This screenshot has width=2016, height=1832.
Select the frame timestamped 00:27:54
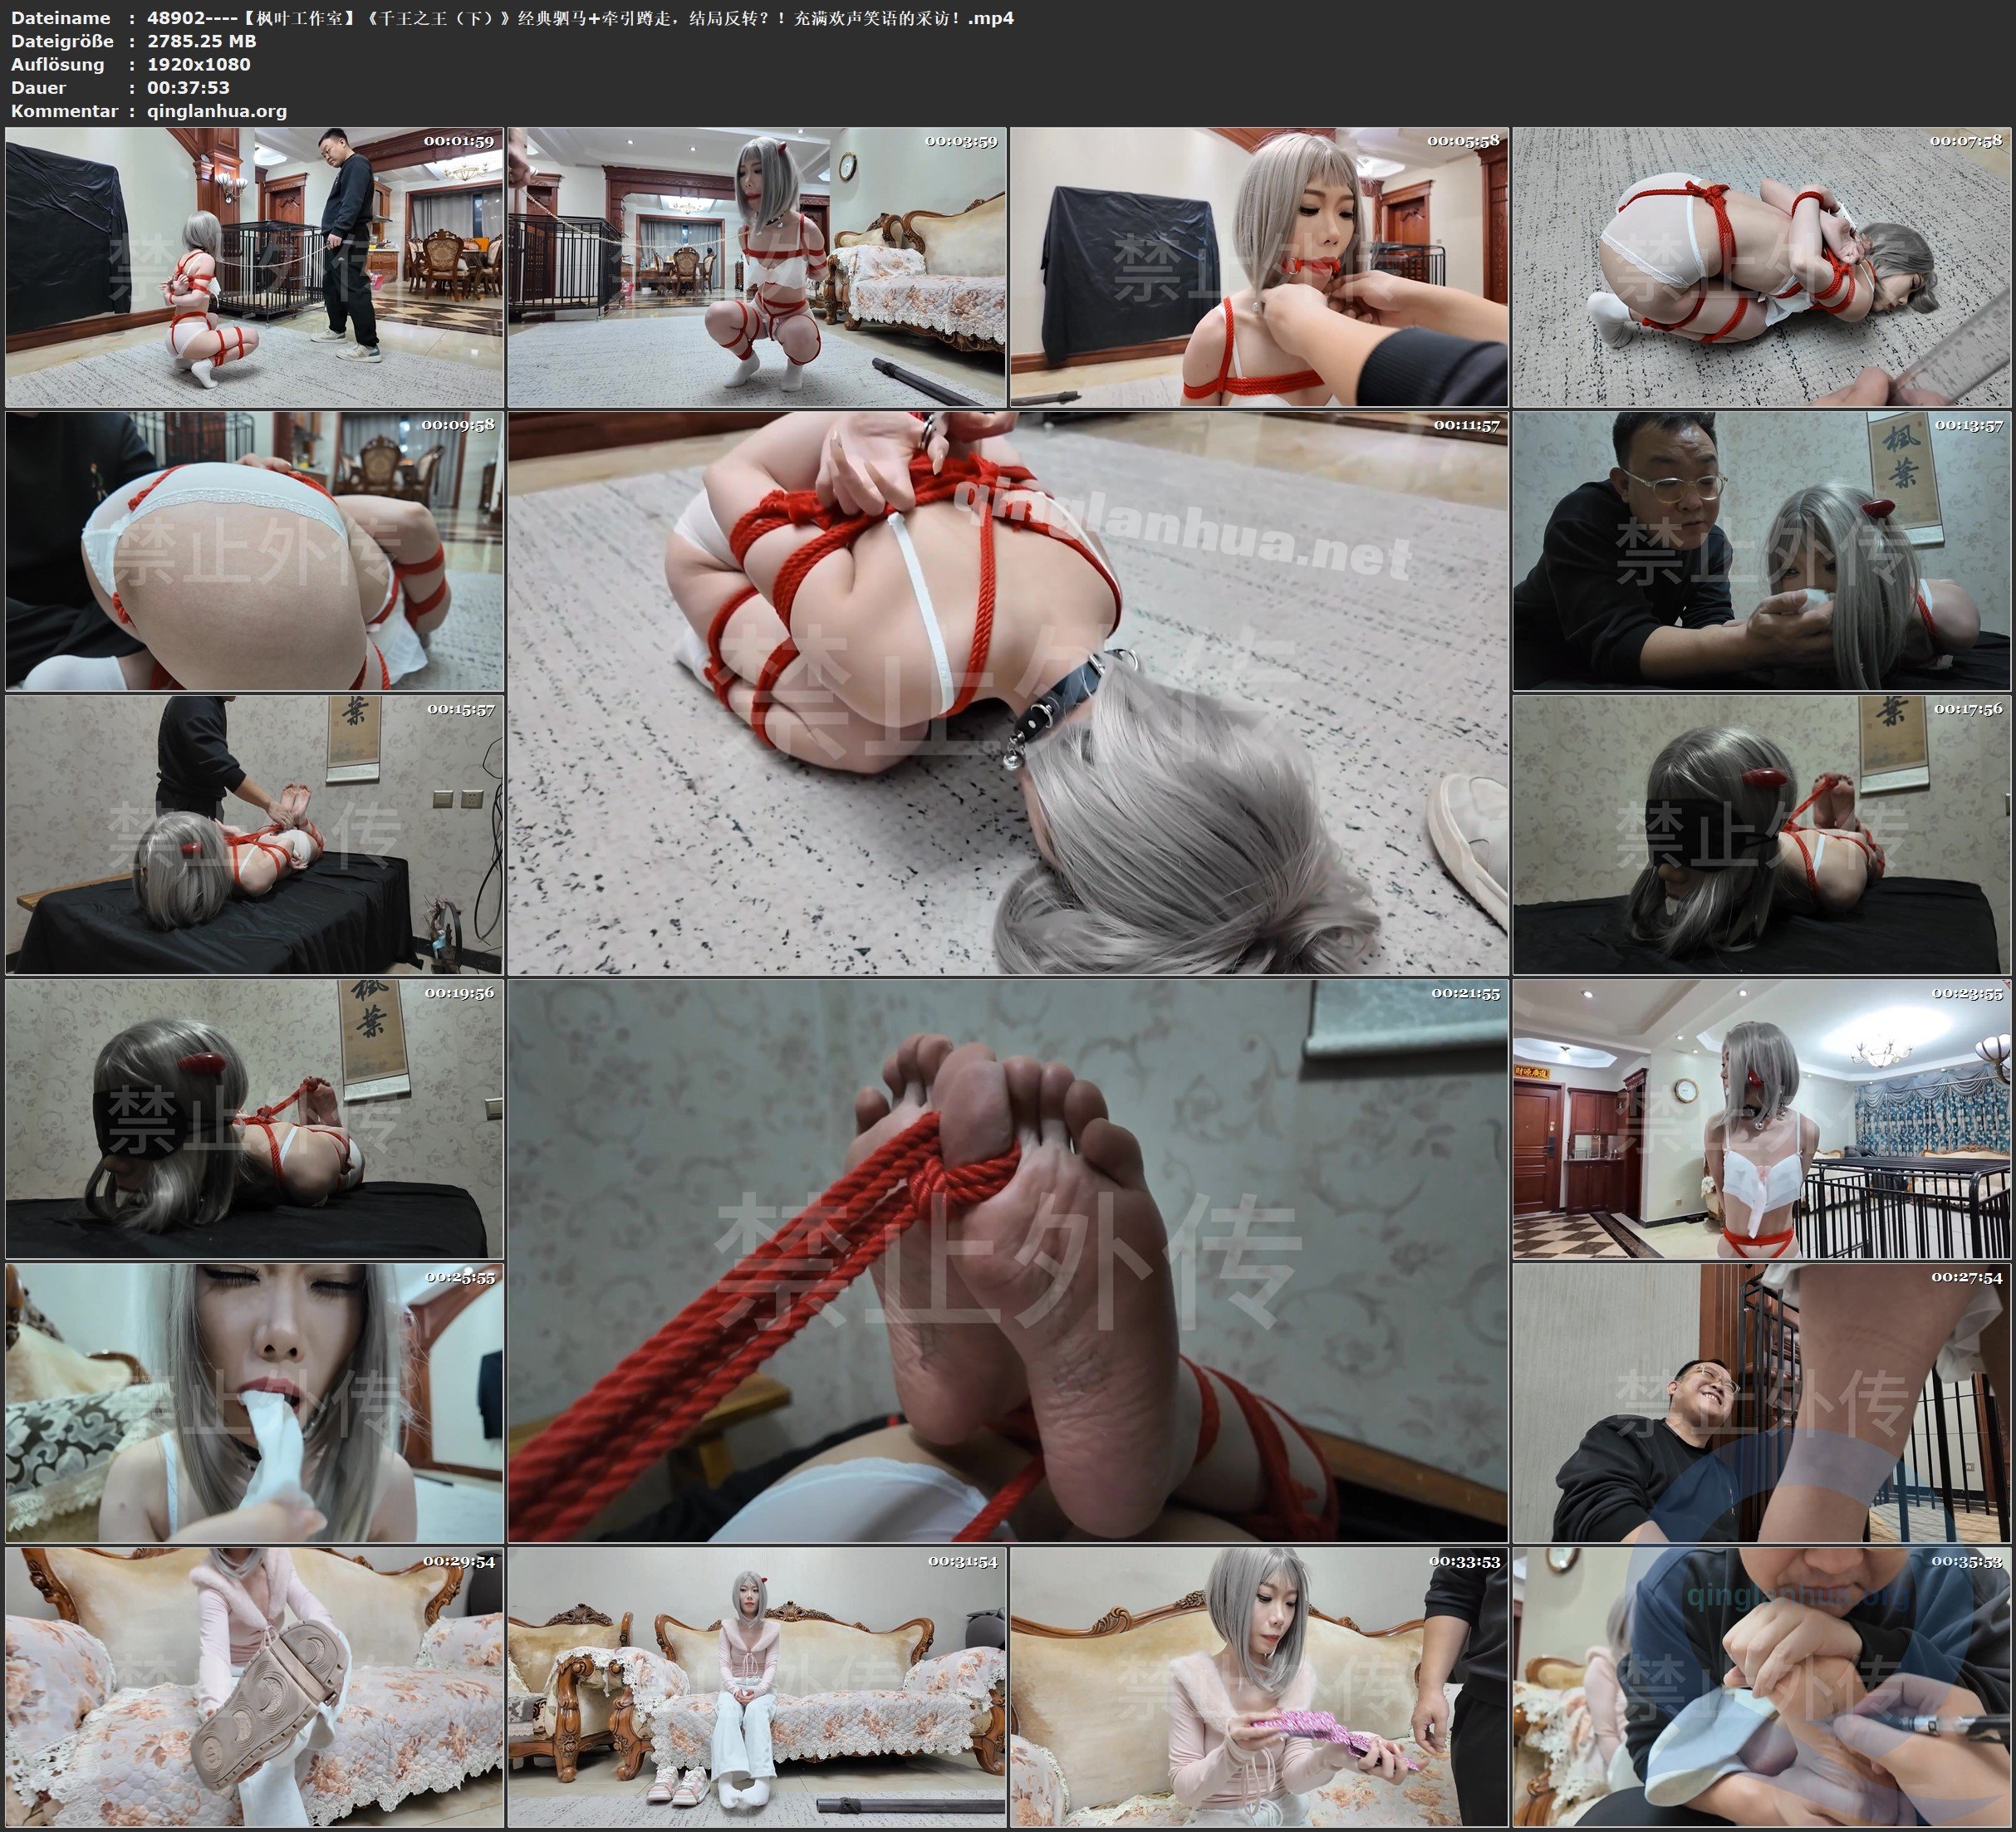(x=1761, y=1402)
